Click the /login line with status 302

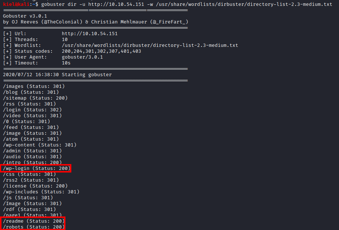coord(32,110)
